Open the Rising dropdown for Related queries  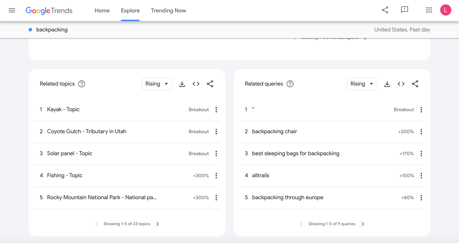(x=362, y=84)
